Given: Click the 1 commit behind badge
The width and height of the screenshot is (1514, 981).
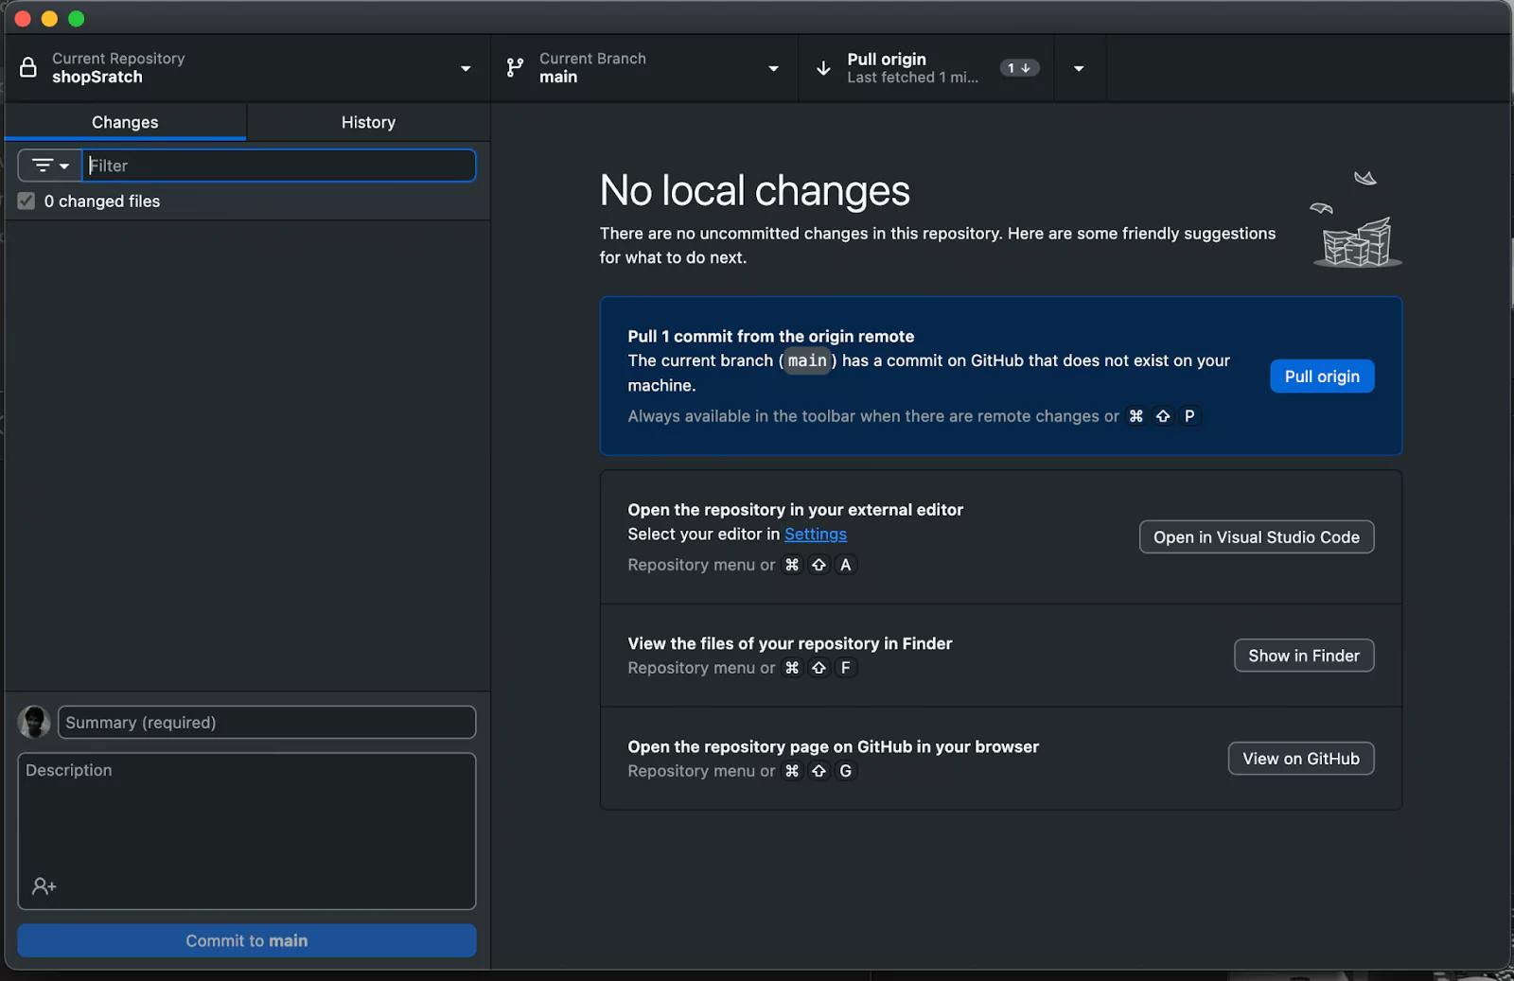Looking at the screenshot, I should coord(1019,68).
